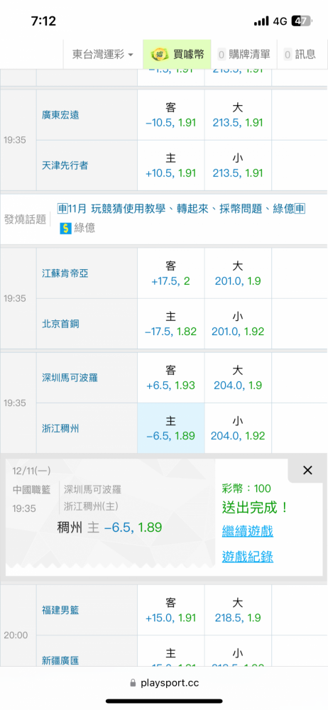Click the 遊戲紀錄 link
Image resolution: width=328 pixels, height=710 pixels.
pos(247,557)
